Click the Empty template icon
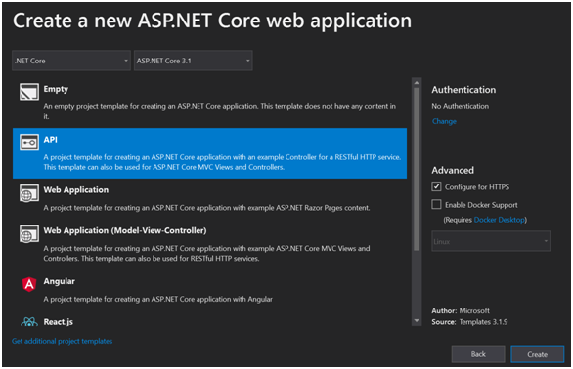Image resolution: width=573 pixels, height=369 pixels. (29, 92)
